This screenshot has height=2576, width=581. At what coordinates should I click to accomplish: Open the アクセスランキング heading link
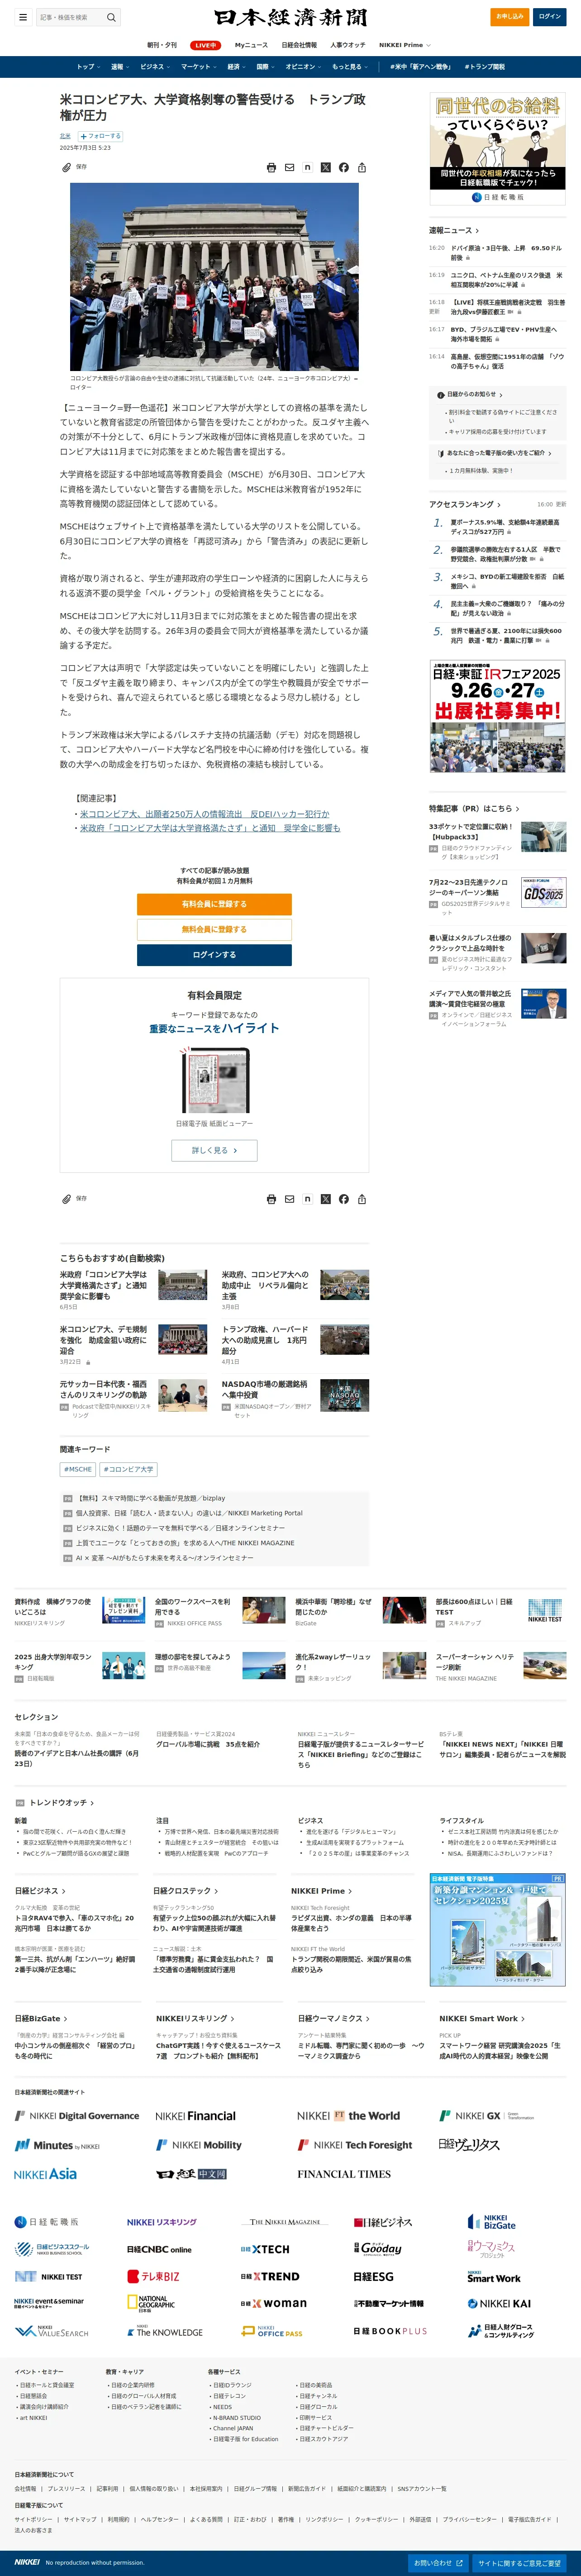[x=465, y=504]
